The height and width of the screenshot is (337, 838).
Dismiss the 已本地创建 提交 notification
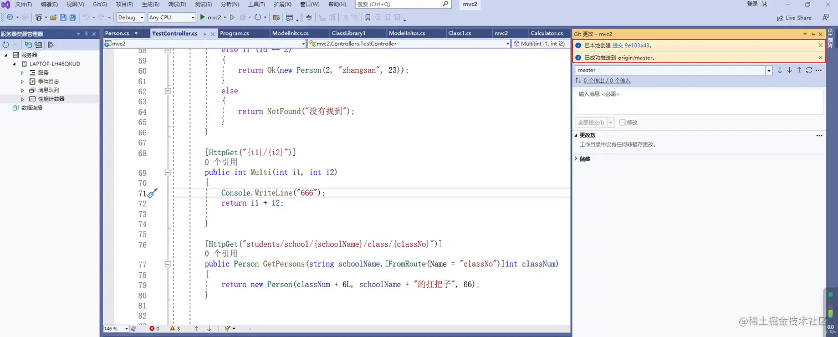(821, 45)
